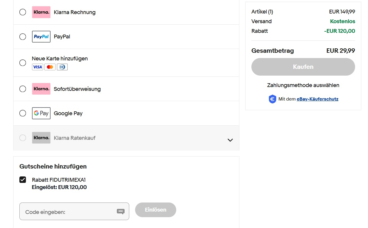Click the Einlösen button
Screen dimensions: 368x228
click(x=155, y=210)
